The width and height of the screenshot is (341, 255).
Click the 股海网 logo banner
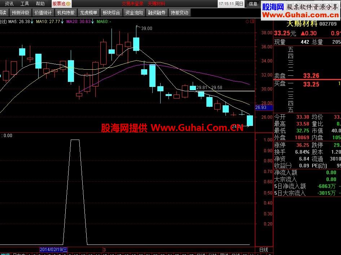click(x=301, y=10)
